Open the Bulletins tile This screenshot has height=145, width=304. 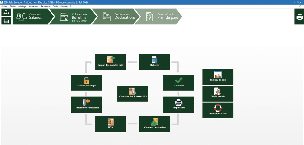154,62
